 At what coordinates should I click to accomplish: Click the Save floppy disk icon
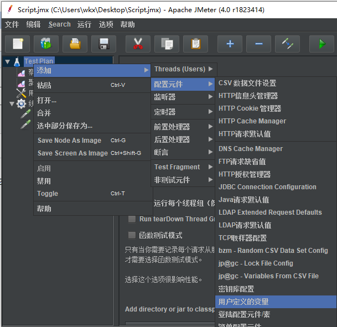[x=103, y=44]
